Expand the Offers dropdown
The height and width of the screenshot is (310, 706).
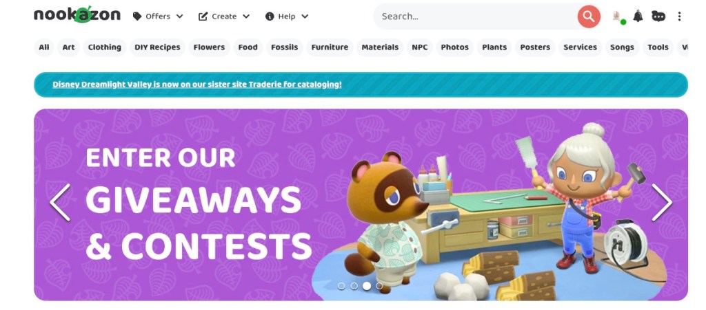point(158,16)
